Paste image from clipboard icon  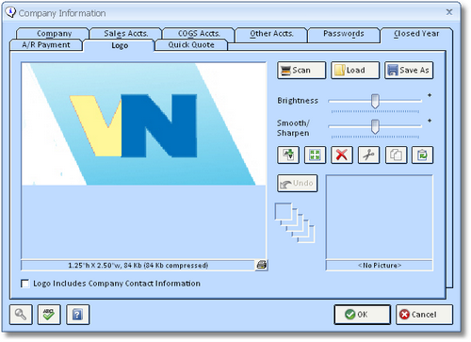click(x=422, y=155)
